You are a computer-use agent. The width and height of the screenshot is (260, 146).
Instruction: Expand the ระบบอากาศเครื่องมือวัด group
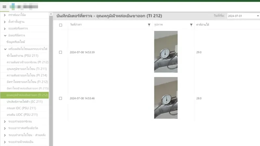pyautogui.click(x=5, y=128)
